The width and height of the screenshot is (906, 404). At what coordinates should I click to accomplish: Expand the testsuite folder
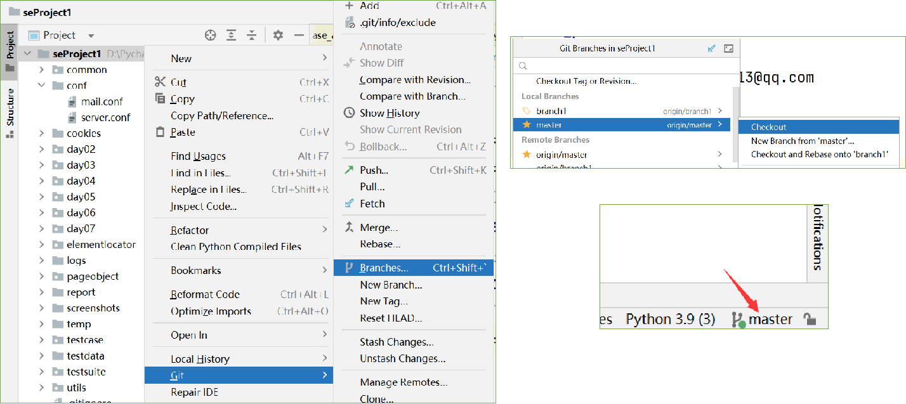tap(41, 372)
